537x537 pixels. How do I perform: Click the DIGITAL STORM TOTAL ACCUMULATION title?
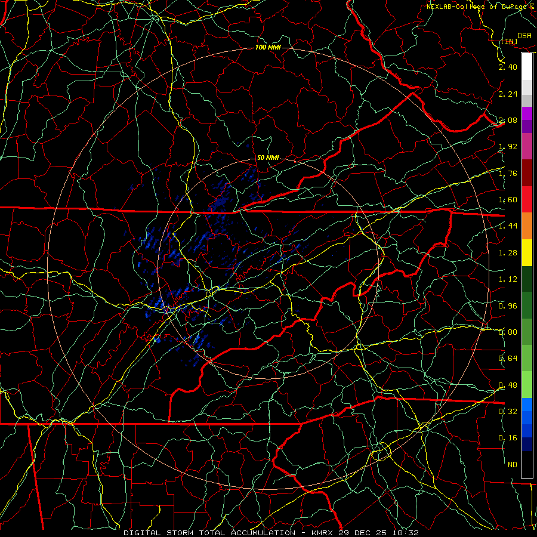[209, 533]
